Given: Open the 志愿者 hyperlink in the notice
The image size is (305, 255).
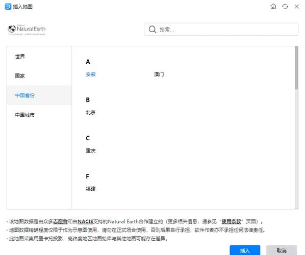Looking at the screenshot, I should [60, 221].
